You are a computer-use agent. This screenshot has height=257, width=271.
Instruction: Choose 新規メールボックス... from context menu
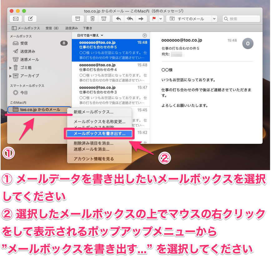pyautogui.click(x=99, y=112)
